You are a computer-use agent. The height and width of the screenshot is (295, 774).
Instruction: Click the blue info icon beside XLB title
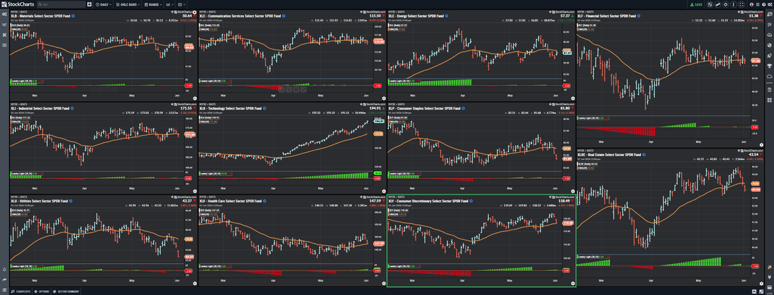(x=73, y=16)
